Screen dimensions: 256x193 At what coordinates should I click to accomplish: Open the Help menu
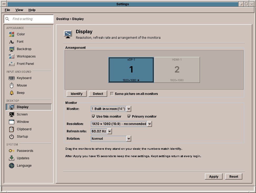click(32, 10)
